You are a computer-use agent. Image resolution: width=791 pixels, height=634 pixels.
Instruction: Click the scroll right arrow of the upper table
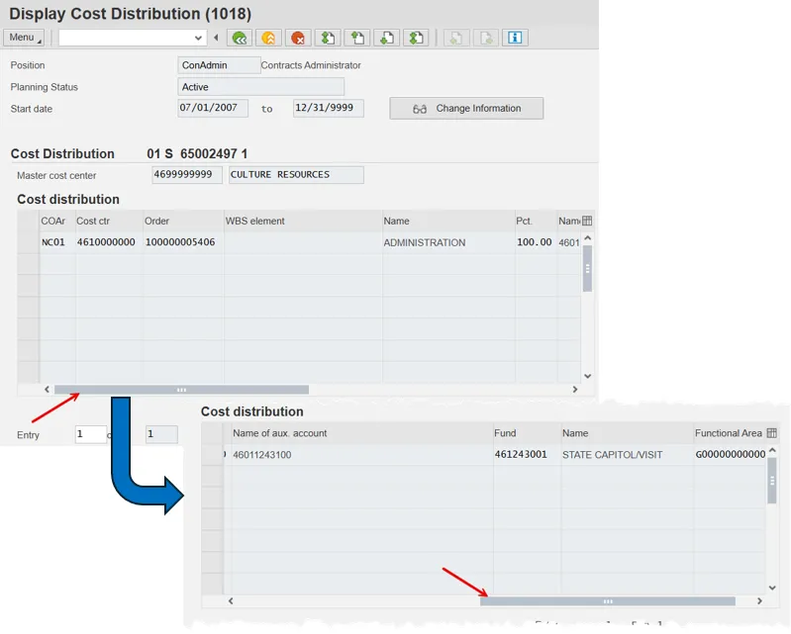point(575,390)
